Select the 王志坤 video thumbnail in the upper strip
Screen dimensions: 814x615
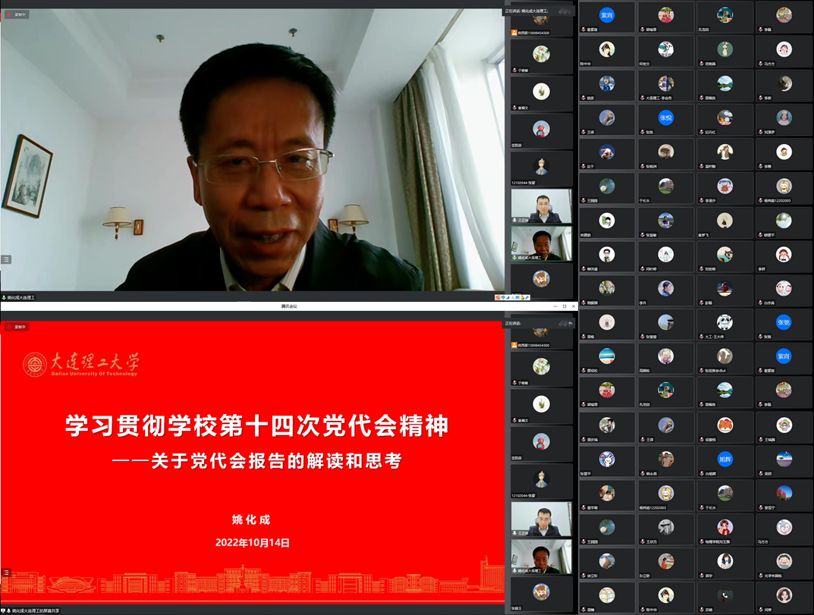tap(541, 205)
